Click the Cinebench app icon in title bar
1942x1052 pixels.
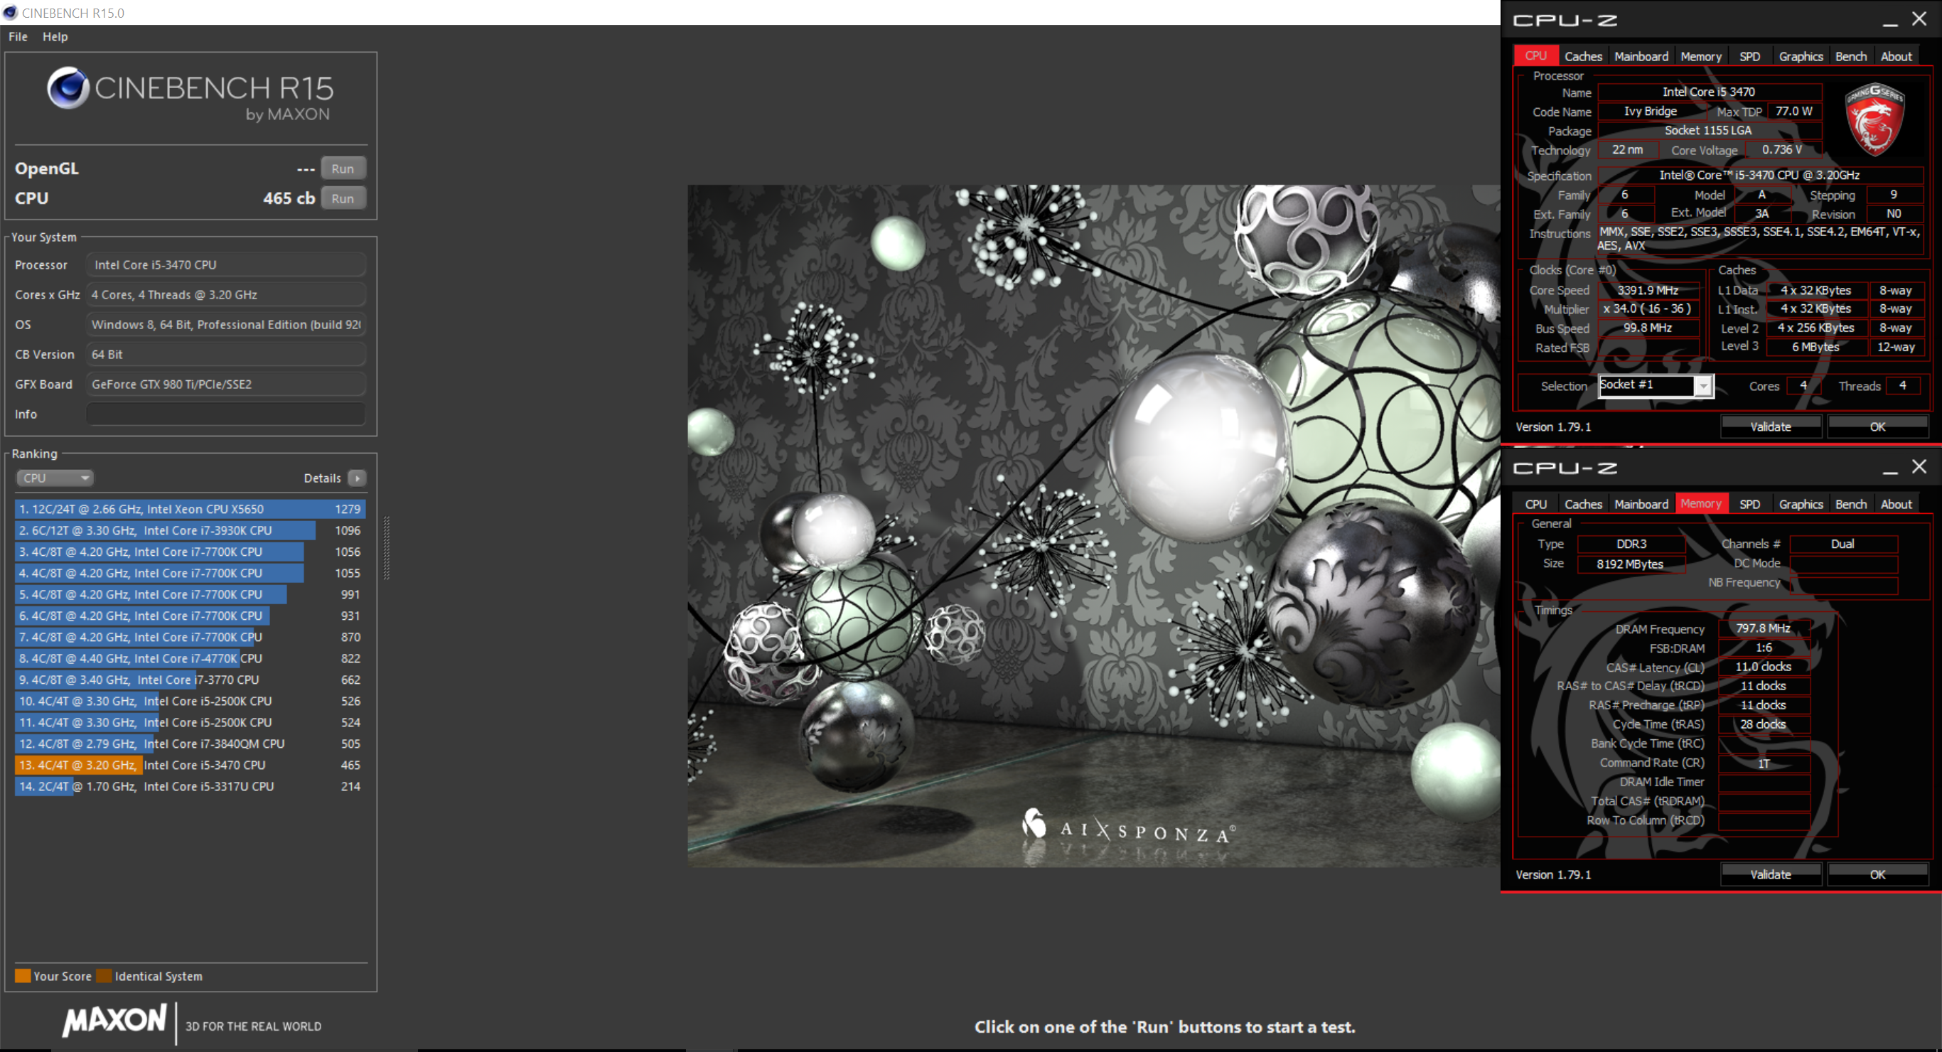(x=10, y=12)
